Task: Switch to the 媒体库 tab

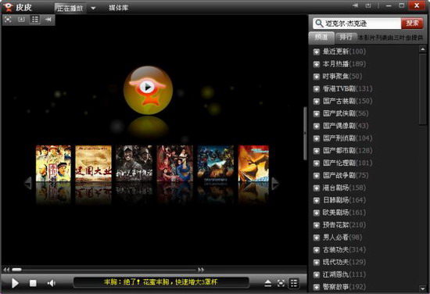Action: [119, 8]
